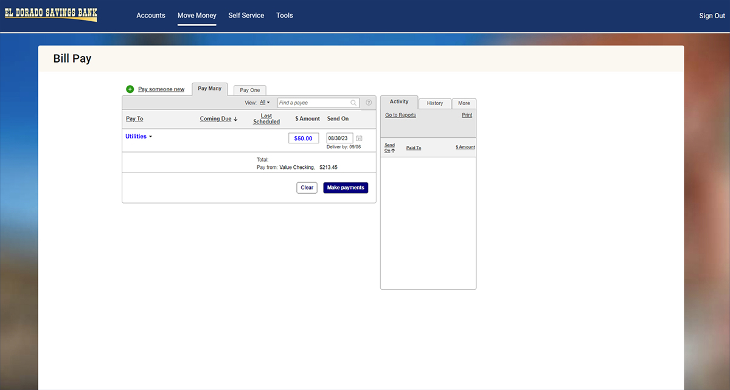Open the Tools menu
This screenshot has height=390, width=730.
tap(285, 15)
